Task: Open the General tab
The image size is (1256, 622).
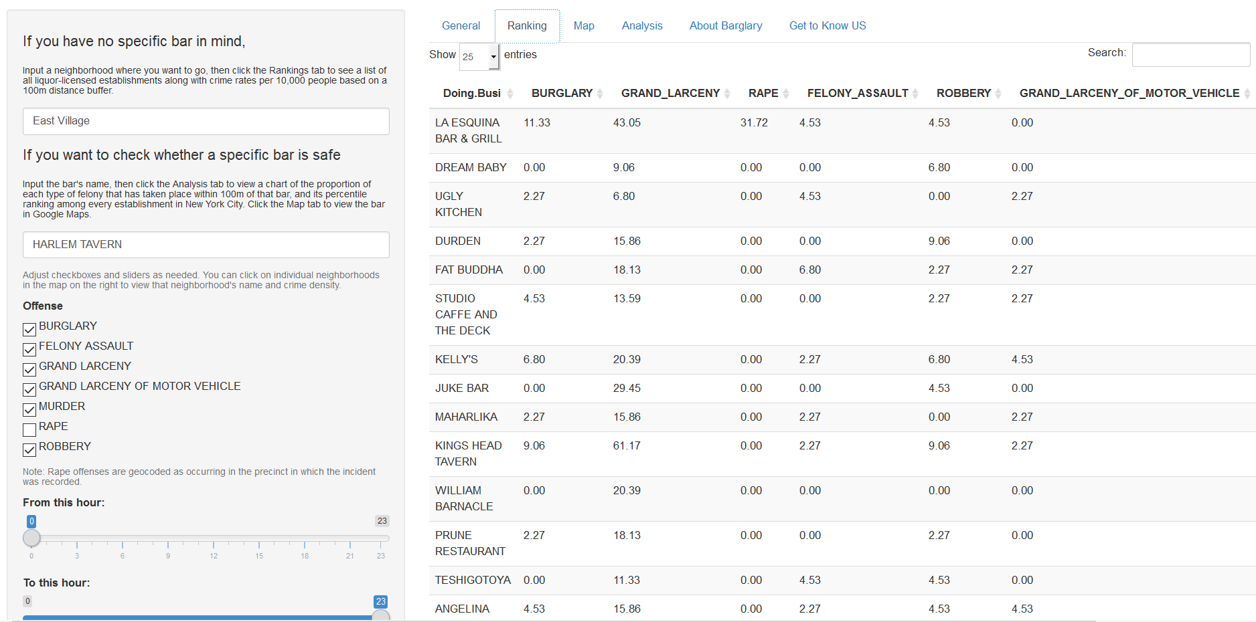Action: [461, 26]
